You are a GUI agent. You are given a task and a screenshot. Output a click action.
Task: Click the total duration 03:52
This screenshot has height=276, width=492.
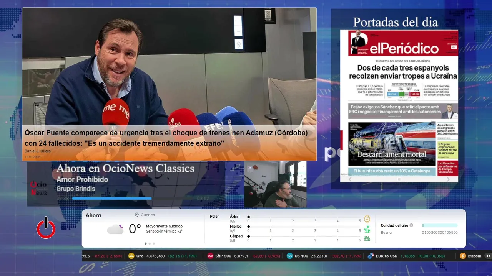tap(203, 199)
